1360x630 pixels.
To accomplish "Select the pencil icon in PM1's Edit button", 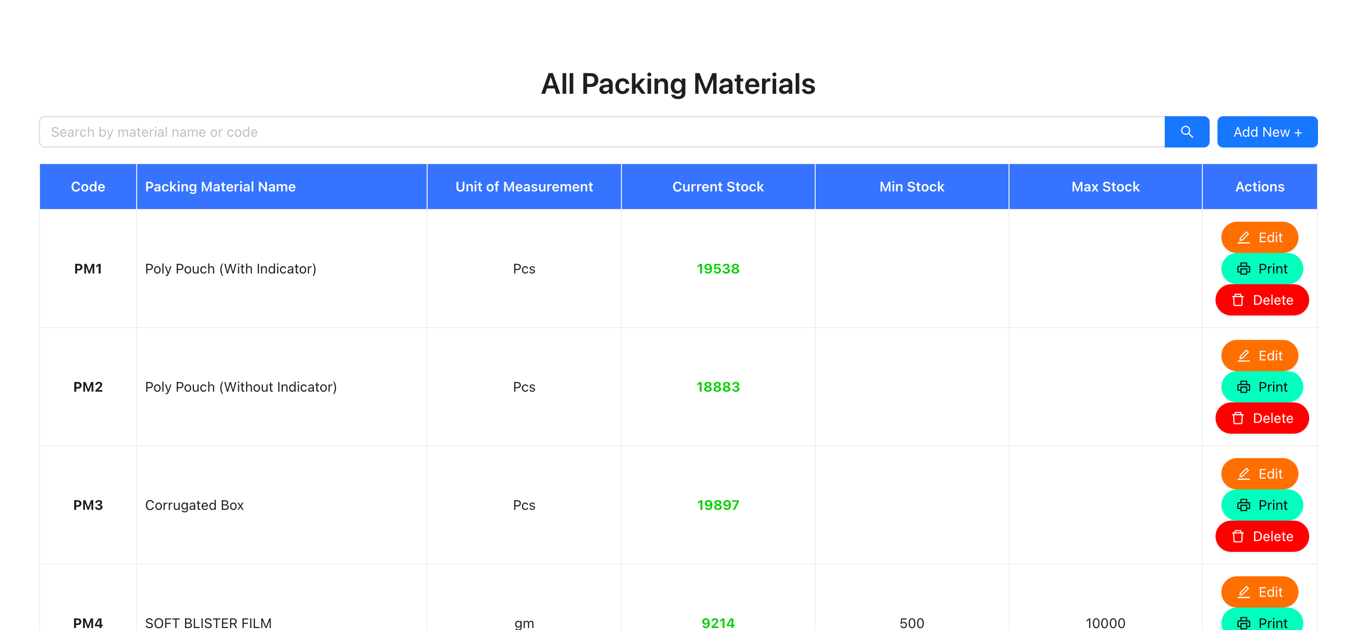I will (1244, 237).
